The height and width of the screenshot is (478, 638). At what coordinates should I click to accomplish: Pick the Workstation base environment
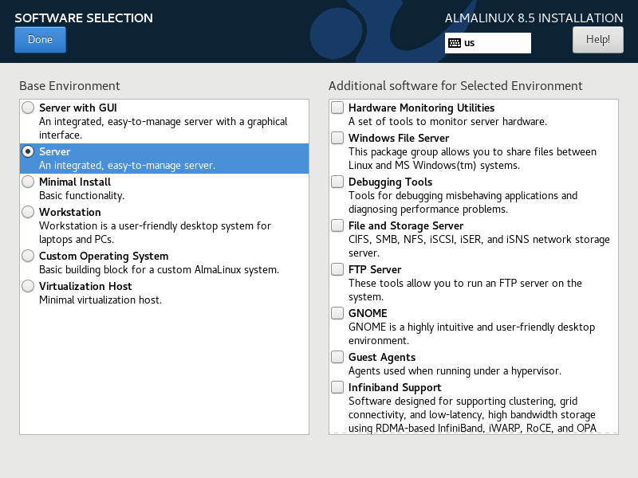tap(29, 212)
